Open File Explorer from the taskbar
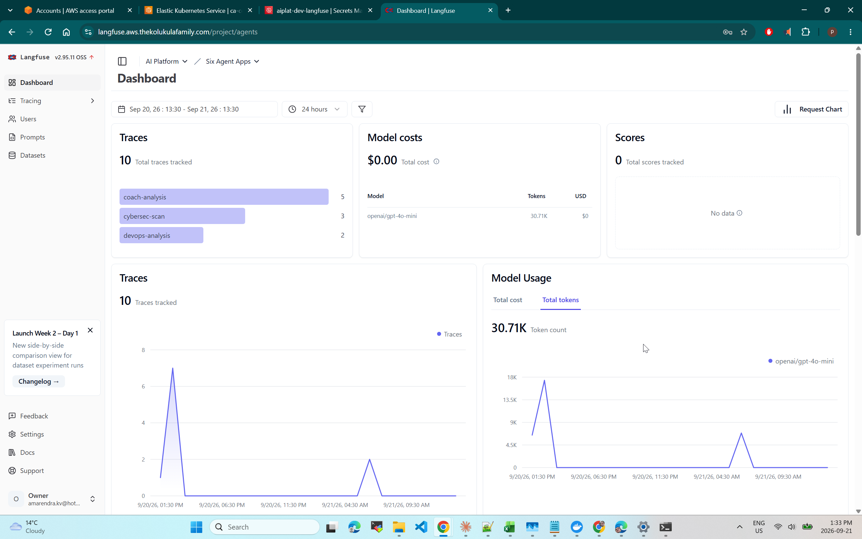The height and width of the screenshot is (539, 862). coord(399,527)
